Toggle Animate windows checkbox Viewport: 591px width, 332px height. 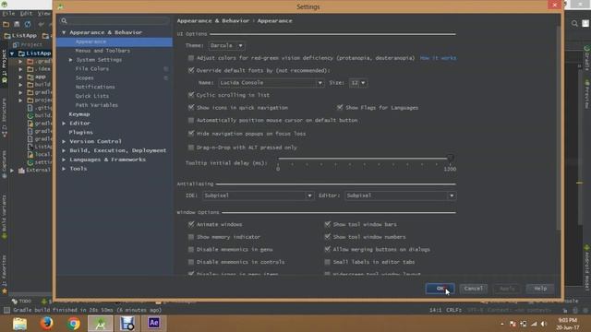pos(191,224)
